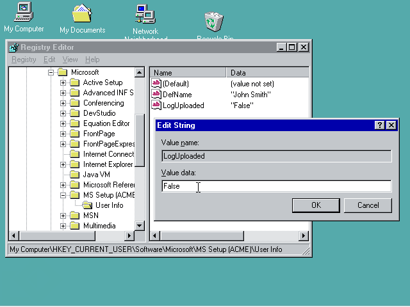This screenshot has width=410, height=307.
Task: Click tree pane scroll right arrow
Action: point(129,236)
